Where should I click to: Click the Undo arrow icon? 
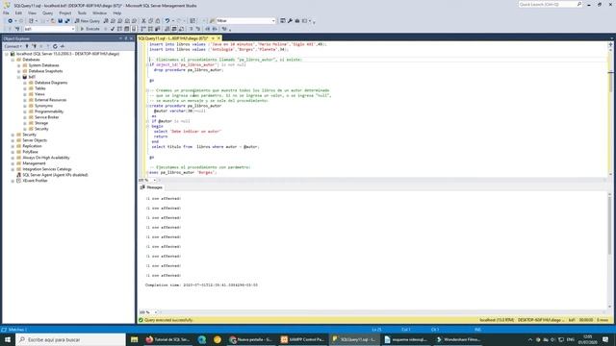pyautogui.click(x=167, y=21)
